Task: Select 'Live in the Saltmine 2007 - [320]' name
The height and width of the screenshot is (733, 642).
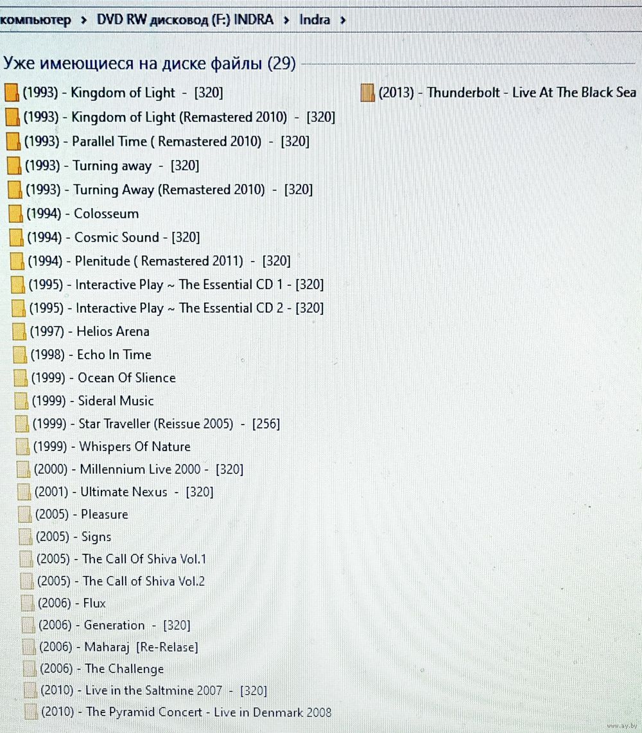Action: [153, 691]
